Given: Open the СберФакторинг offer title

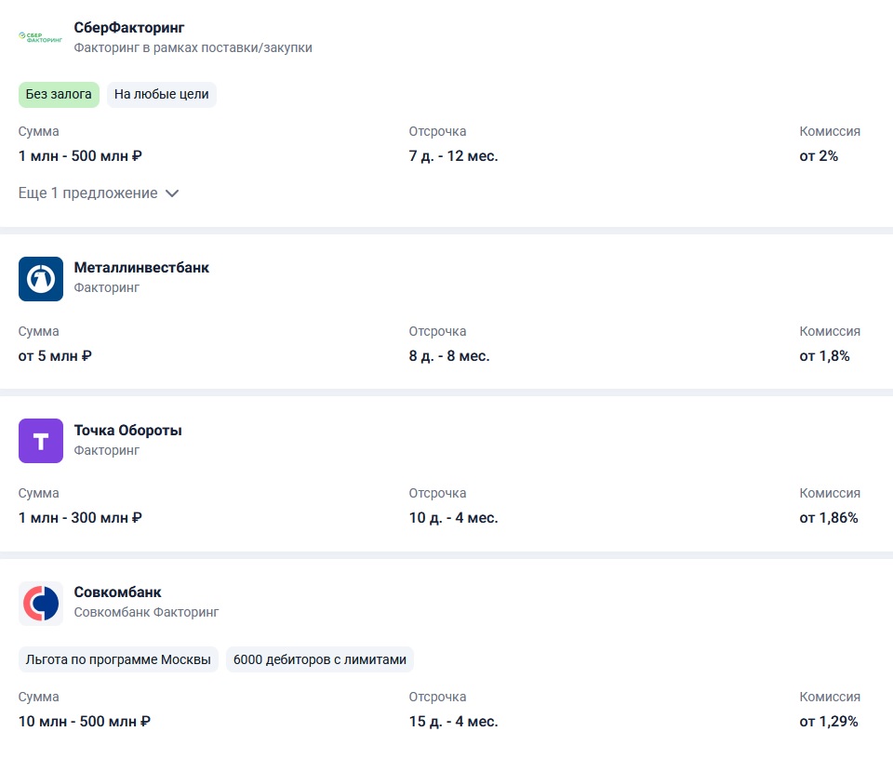Looking at the screenshot, I should [x=129, y=27].
